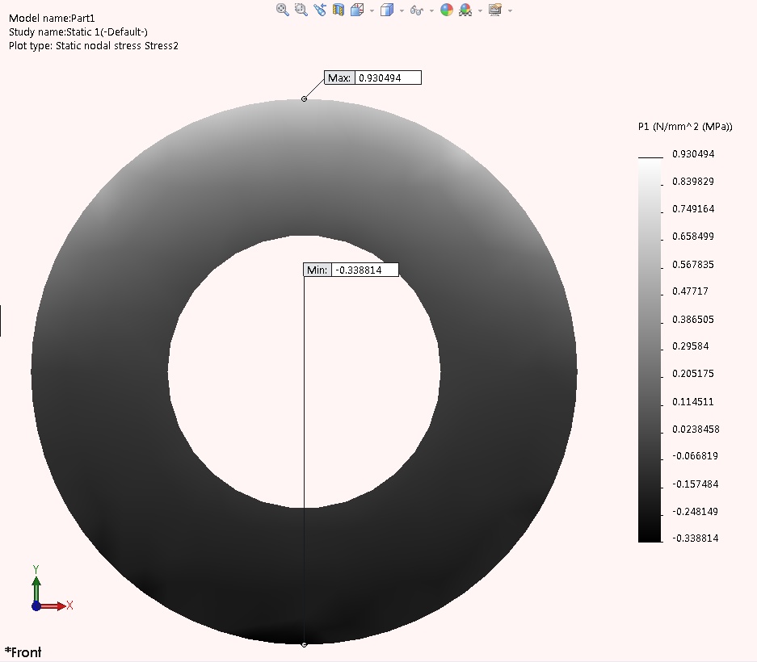757x662 pixels.
Task: Click the Display Style box icon
Action: [x=387, y=10]
